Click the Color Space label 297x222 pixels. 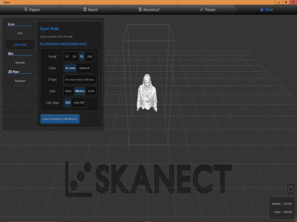52,103
